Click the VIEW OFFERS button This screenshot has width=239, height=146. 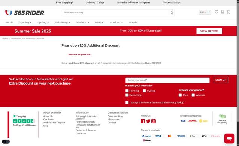point(209,31)
